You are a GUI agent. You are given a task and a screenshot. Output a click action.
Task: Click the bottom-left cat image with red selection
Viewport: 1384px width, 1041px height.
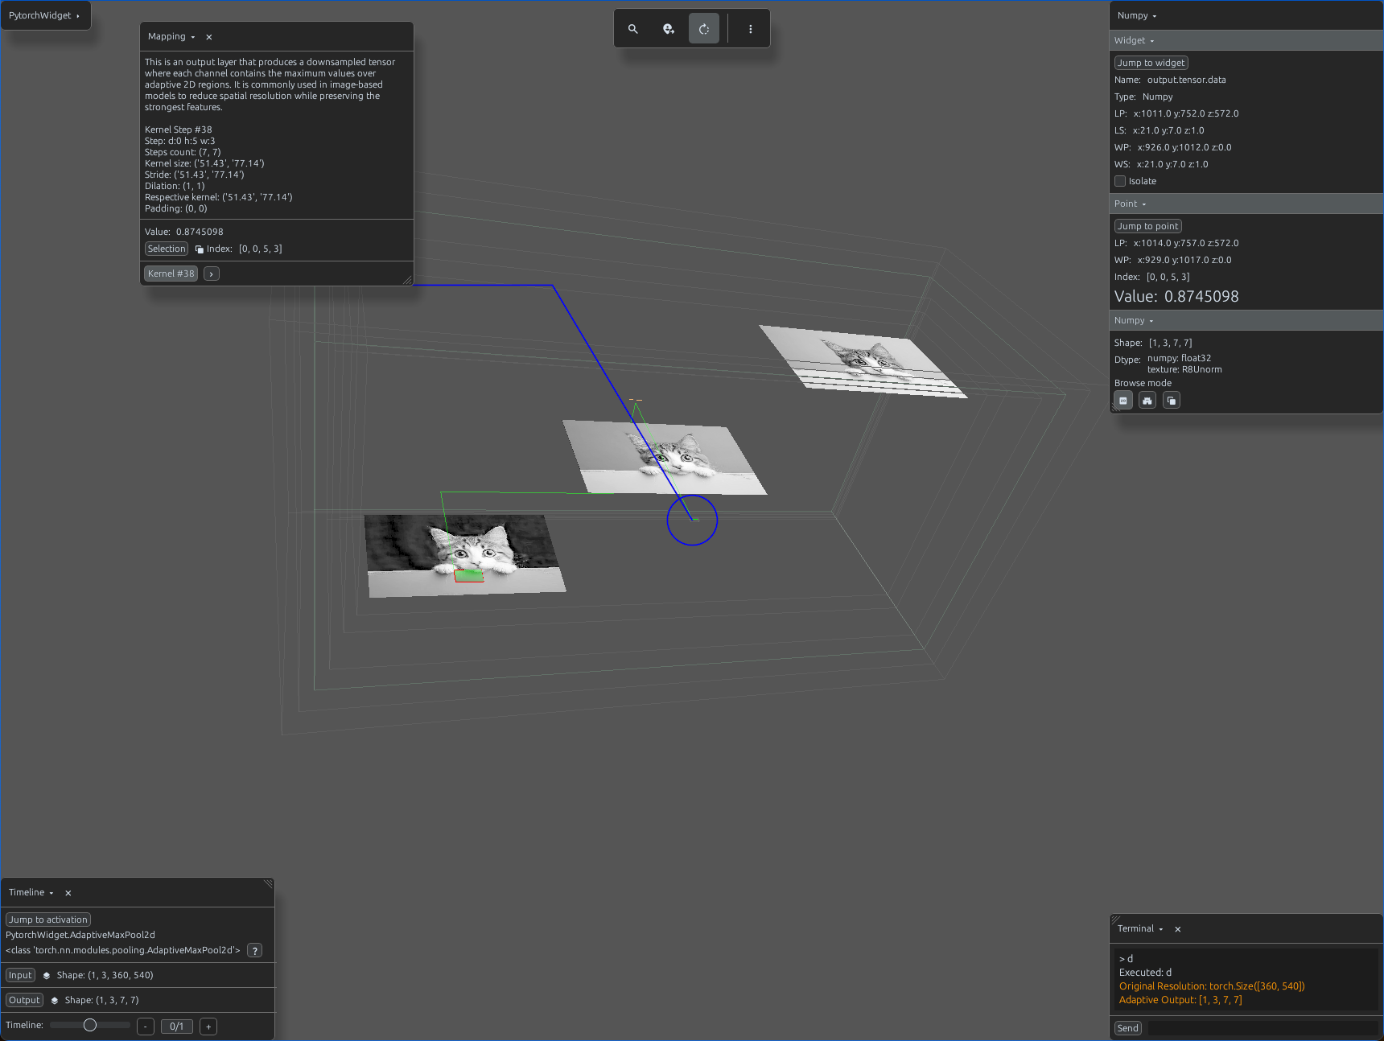(x=464, y=556)
